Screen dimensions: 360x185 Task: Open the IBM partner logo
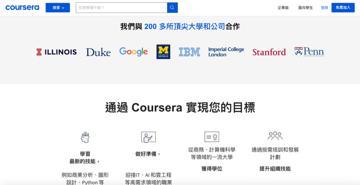coord(189,52)
